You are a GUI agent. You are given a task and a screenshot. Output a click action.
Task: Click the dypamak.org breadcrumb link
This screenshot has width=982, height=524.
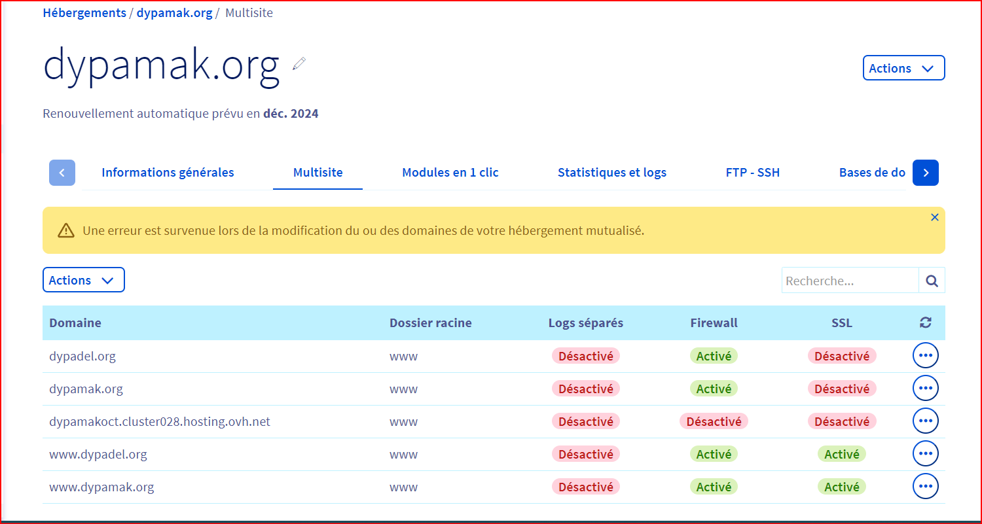click(x=174, y=13)
